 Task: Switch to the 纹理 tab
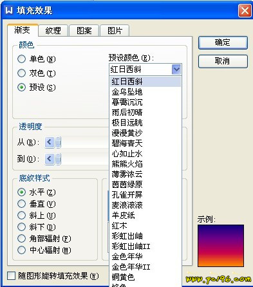pos(53,31)
